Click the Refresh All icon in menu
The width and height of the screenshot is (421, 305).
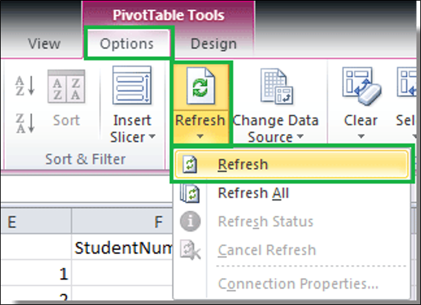pyautogui.click(x=190, y=193)
